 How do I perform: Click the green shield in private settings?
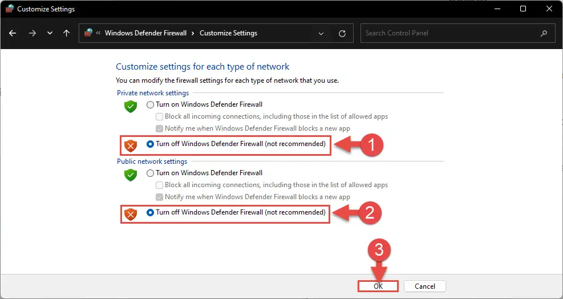tap(131, 106)
